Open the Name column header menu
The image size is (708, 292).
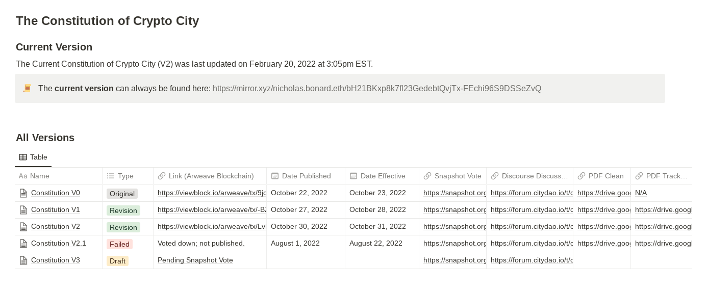click(x=40, y=176)
